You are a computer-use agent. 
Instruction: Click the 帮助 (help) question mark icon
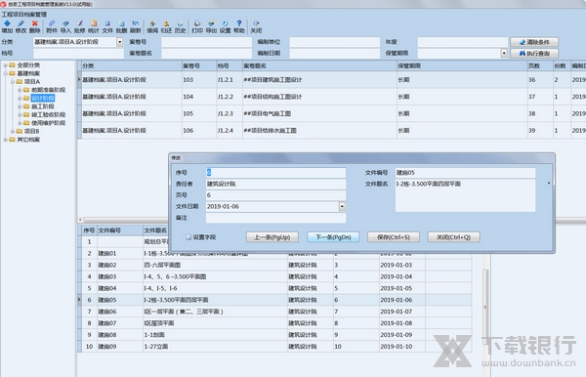(239, 26)
